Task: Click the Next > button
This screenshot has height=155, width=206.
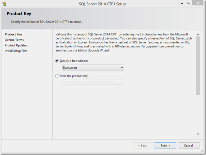Action: click(165, 145)
